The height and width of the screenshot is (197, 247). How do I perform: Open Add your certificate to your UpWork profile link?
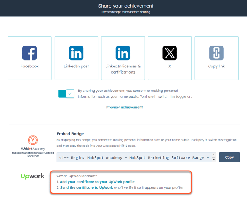coord(98,182)
